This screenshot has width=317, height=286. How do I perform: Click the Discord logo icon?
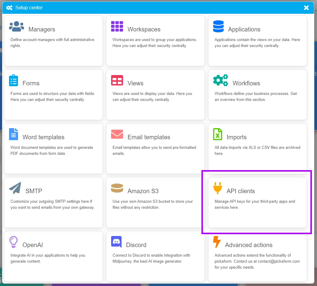pos(116,242)
